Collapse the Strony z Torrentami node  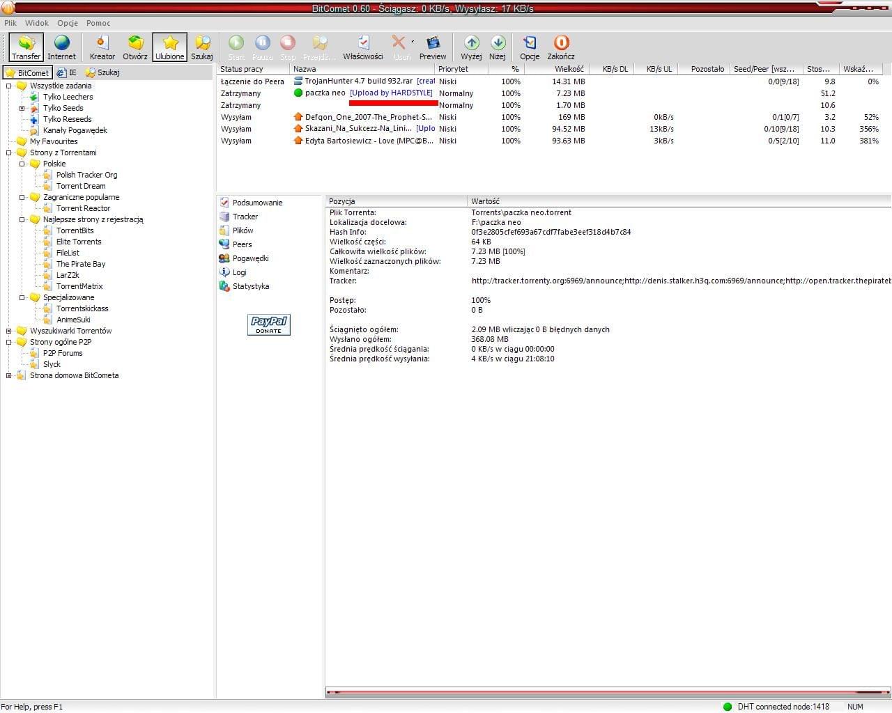[x=8, y=152]
